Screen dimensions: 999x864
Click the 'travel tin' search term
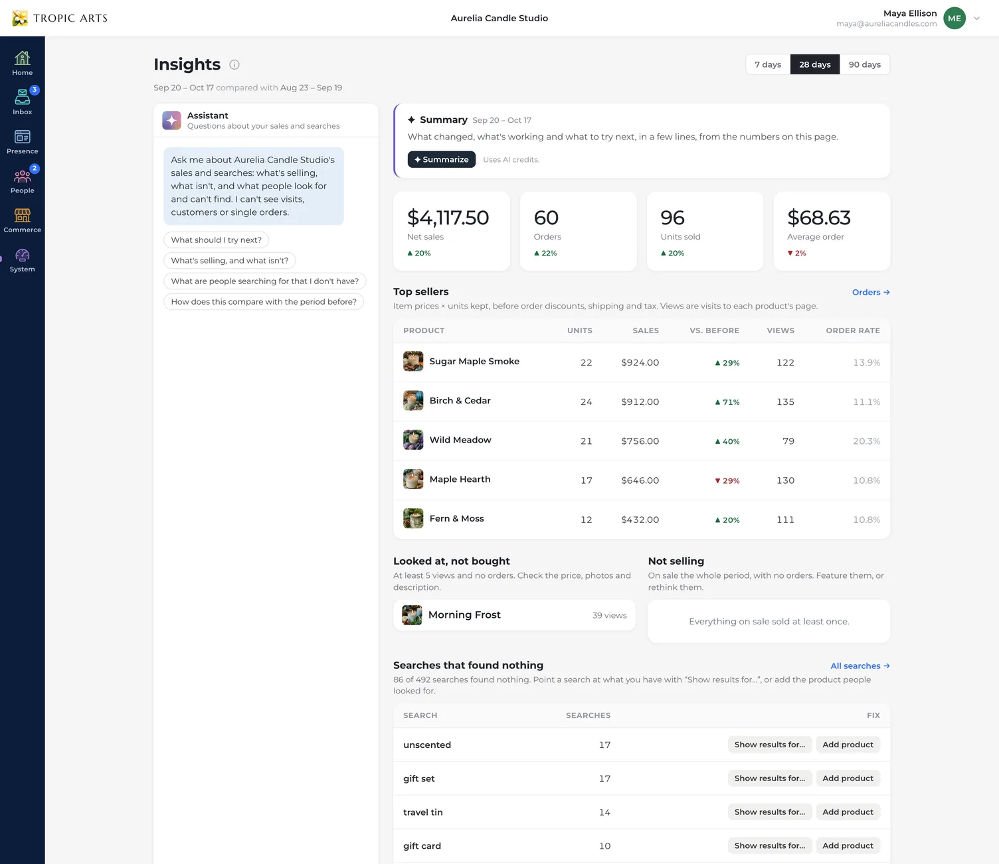pyautogui.click(x=423, y=812)
